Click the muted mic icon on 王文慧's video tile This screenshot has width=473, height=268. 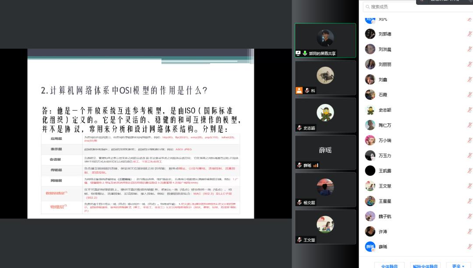(299, 240)
